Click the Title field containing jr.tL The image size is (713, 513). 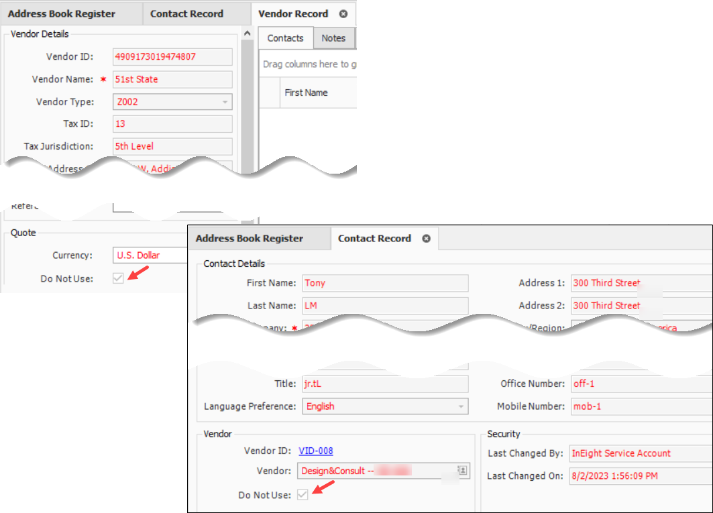pyautogui.click(x=384, y=384)
